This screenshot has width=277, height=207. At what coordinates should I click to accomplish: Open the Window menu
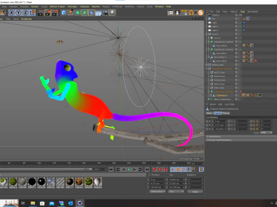coord(159,6)
